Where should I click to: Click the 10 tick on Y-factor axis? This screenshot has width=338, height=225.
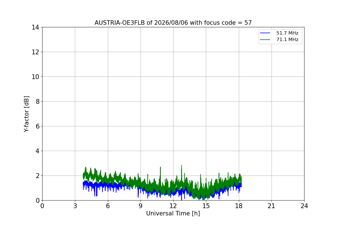point(35,77)
